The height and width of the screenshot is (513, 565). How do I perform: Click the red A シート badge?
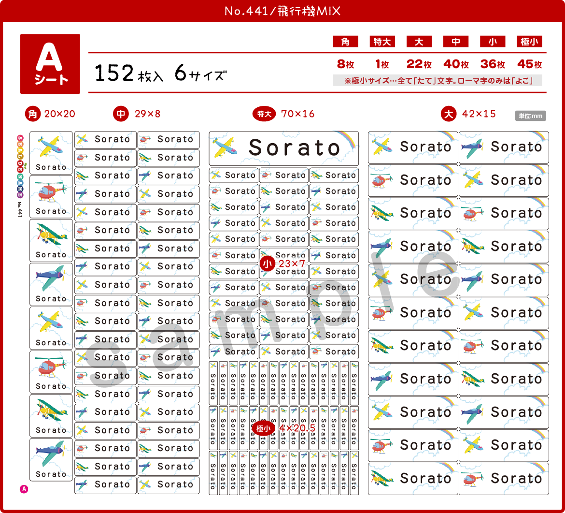pos(50,64)
